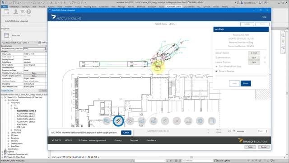Open the Feet units dropdown

point(263,131)
